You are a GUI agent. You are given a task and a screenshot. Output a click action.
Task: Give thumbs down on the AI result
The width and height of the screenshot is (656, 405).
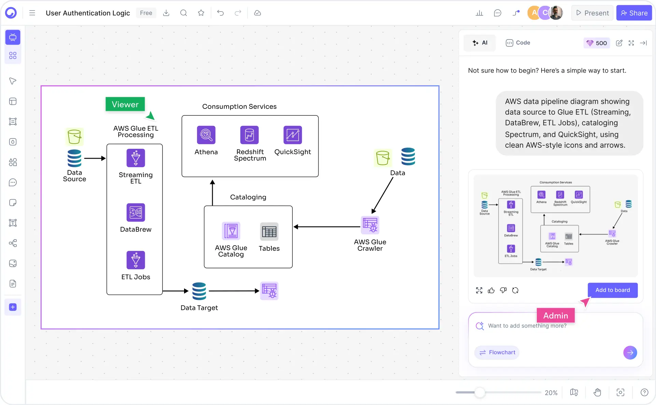coord(503,290)
